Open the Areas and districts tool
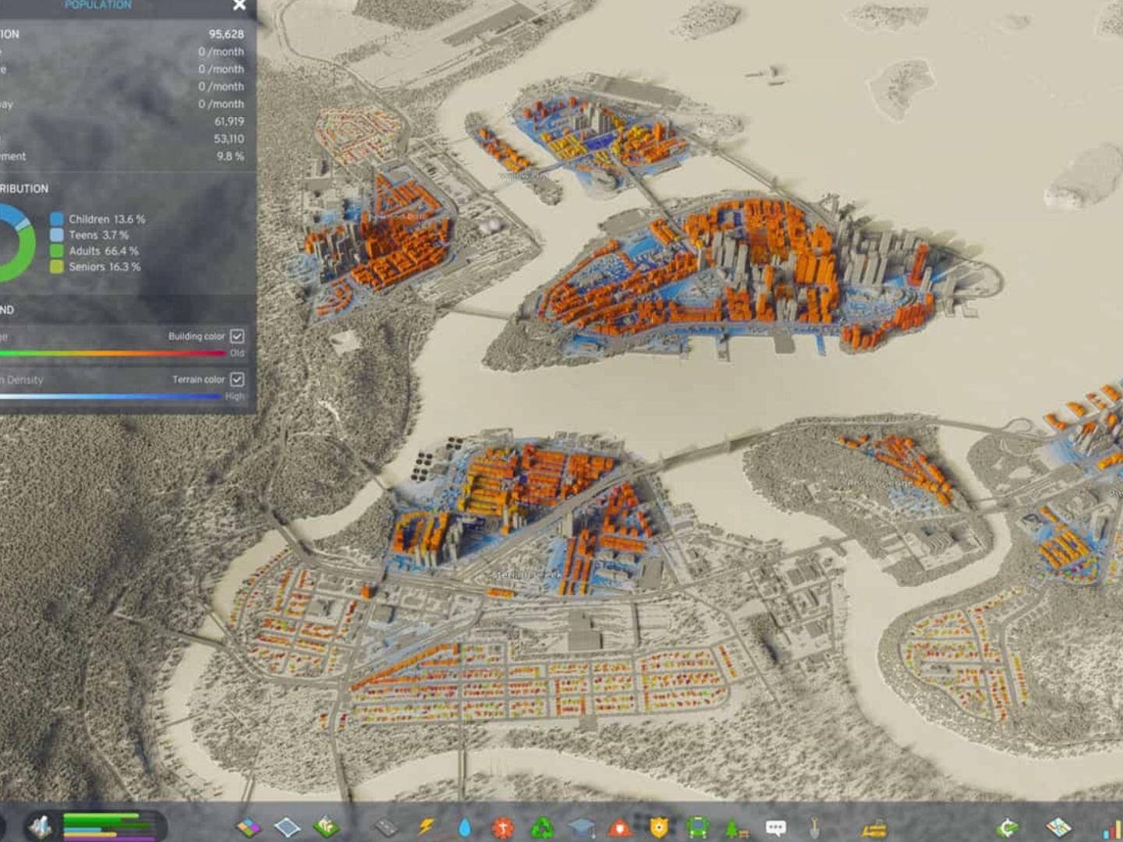The image size is (1123, 842). coord(287,827)
